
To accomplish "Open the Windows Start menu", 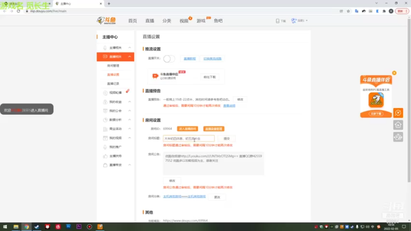I will (5, 227).
